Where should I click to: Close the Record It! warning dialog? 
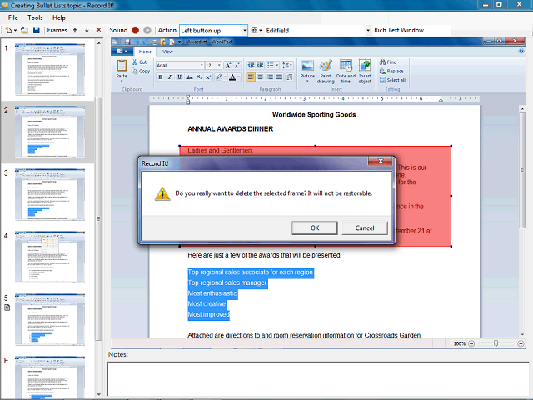[381, 161]
